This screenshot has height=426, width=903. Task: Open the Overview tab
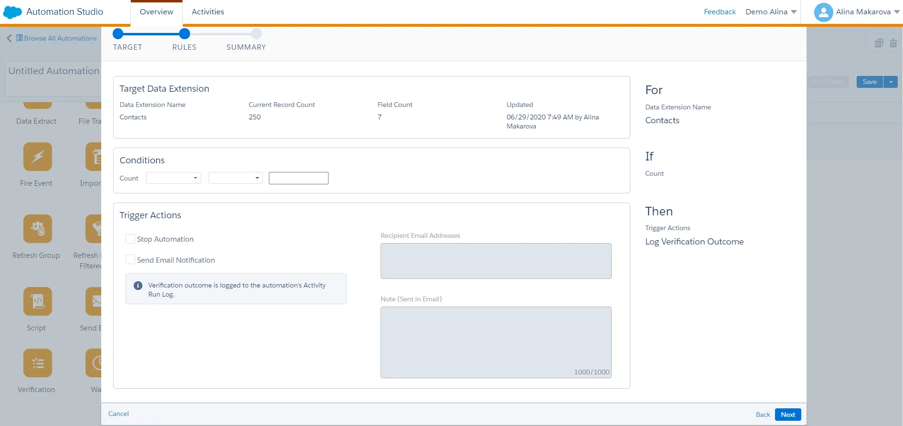(x=156, y=12)
